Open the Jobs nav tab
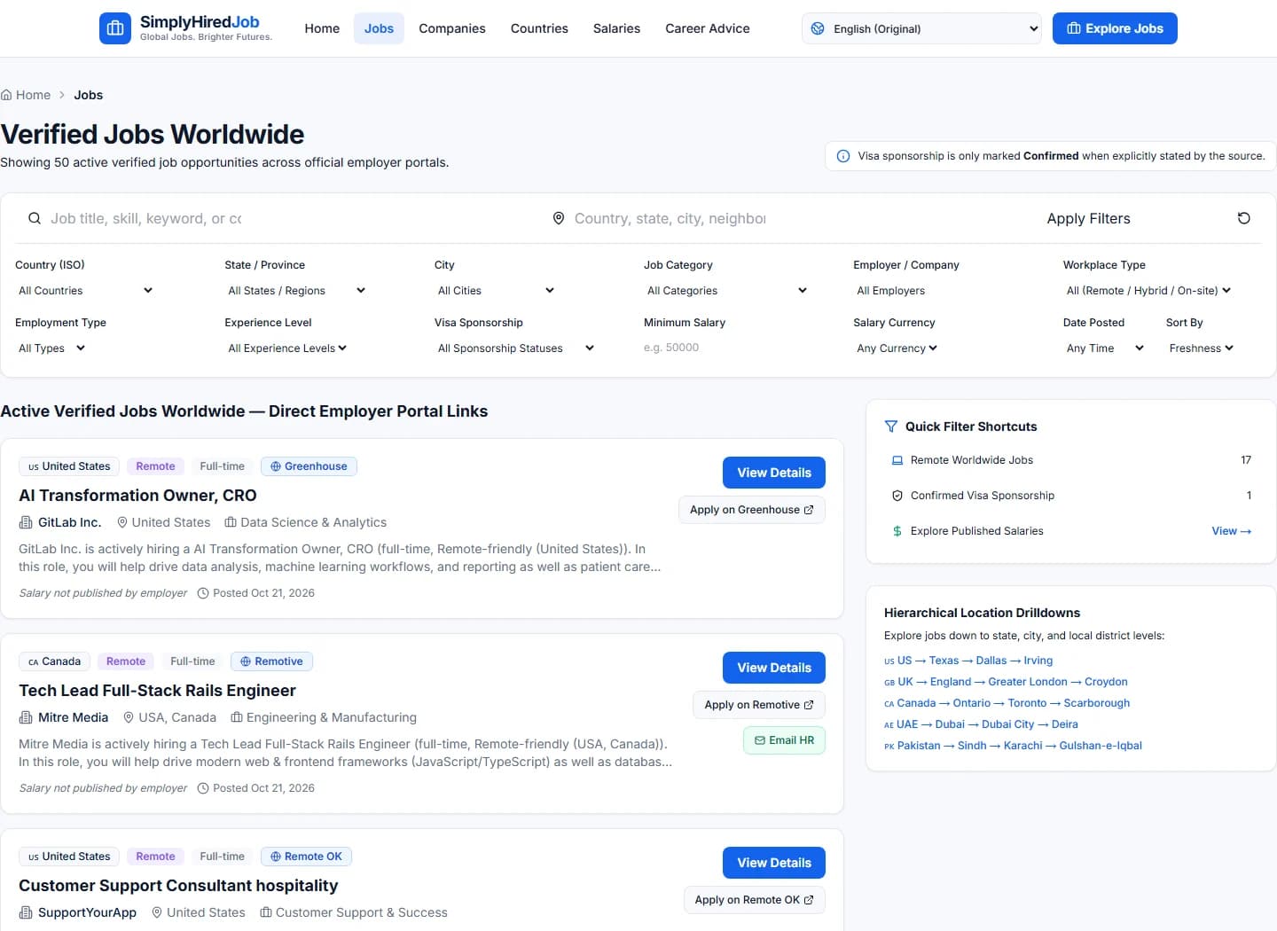1277x931 pixels. point(379,28)
